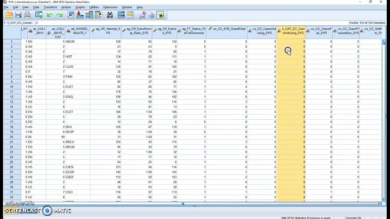Open a data document via folder icon
390x219 pixels.
click(9, 15)
